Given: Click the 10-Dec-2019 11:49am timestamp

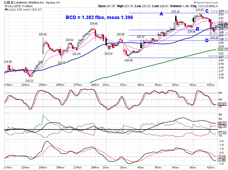Looking at the screenshot, I should pos(19,6).
